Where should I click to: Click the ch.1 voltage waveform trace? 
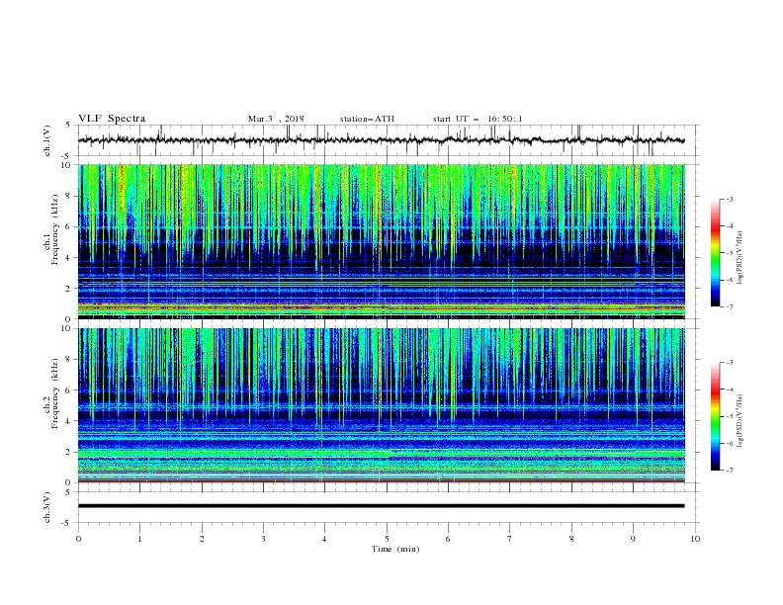pyautogui.click(x=381, y=140)
